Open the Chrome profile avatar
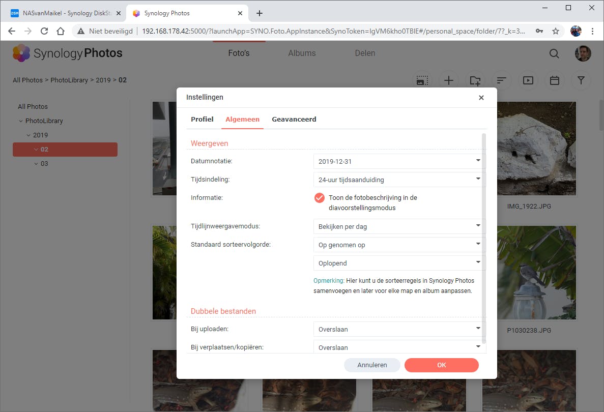 pyautogui.click(x=576, y=31)
